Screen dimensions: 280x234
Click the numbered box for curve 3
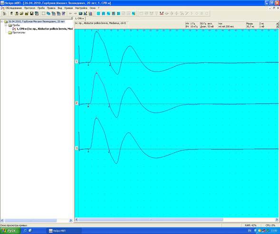pos(77,148)
